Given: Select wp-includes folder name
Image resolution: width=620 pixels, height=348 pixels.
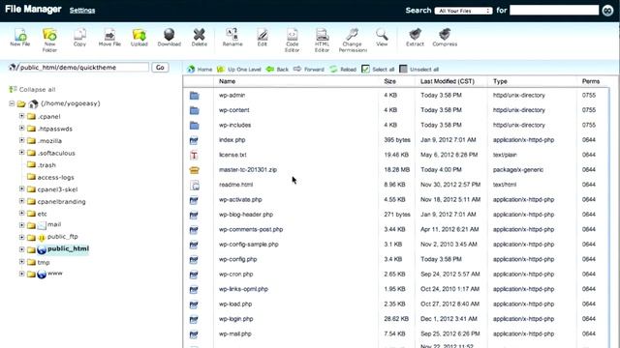Looking at the screenshot, I should tap(234, 125).
